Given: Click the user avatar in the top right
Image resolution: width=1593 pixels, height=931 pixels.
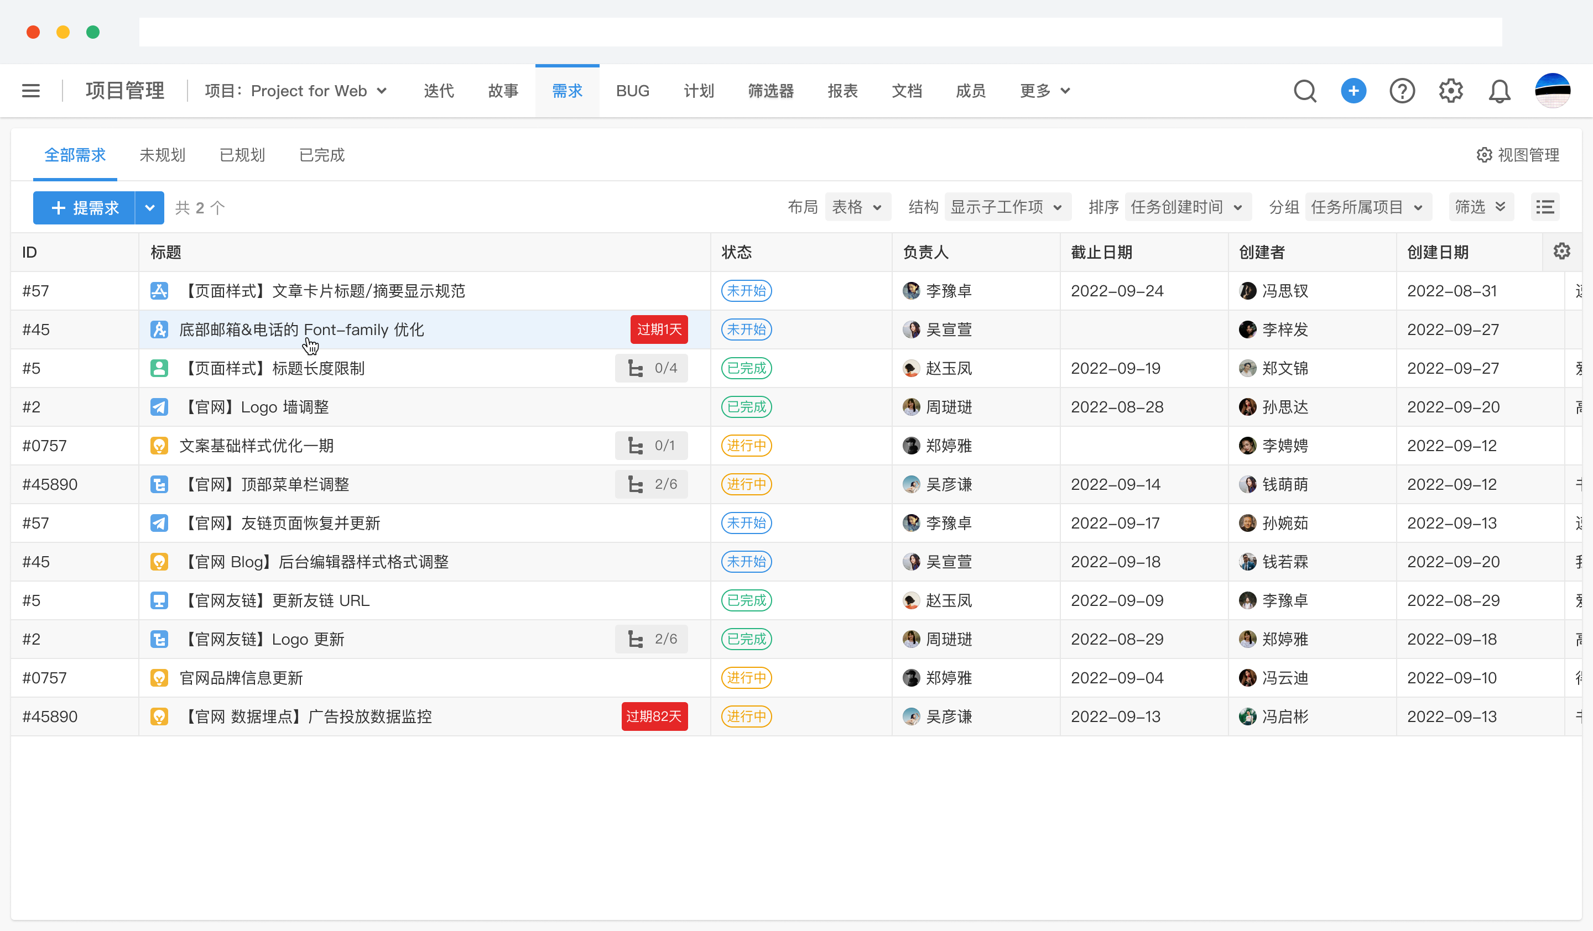Looking at the screenshot, I should 1554,90.
